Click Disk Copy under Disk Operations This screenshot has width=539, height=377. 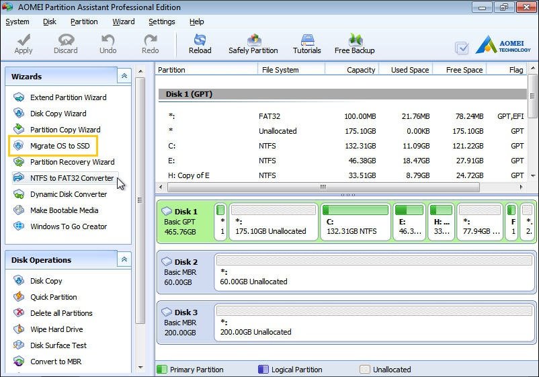click(x=46, y=281)
